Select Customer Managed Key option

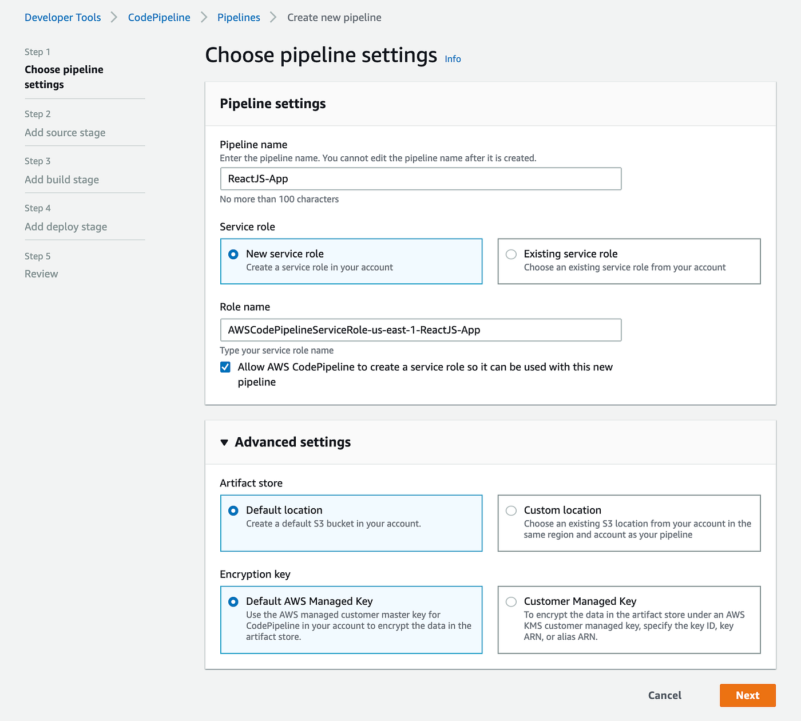pos(511,601)
